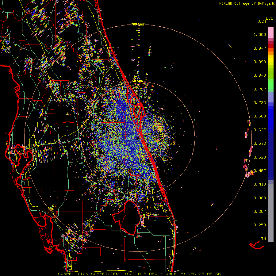Click the 0.627 scale value
Screen dimensions: 276x276
coord(260,130)
